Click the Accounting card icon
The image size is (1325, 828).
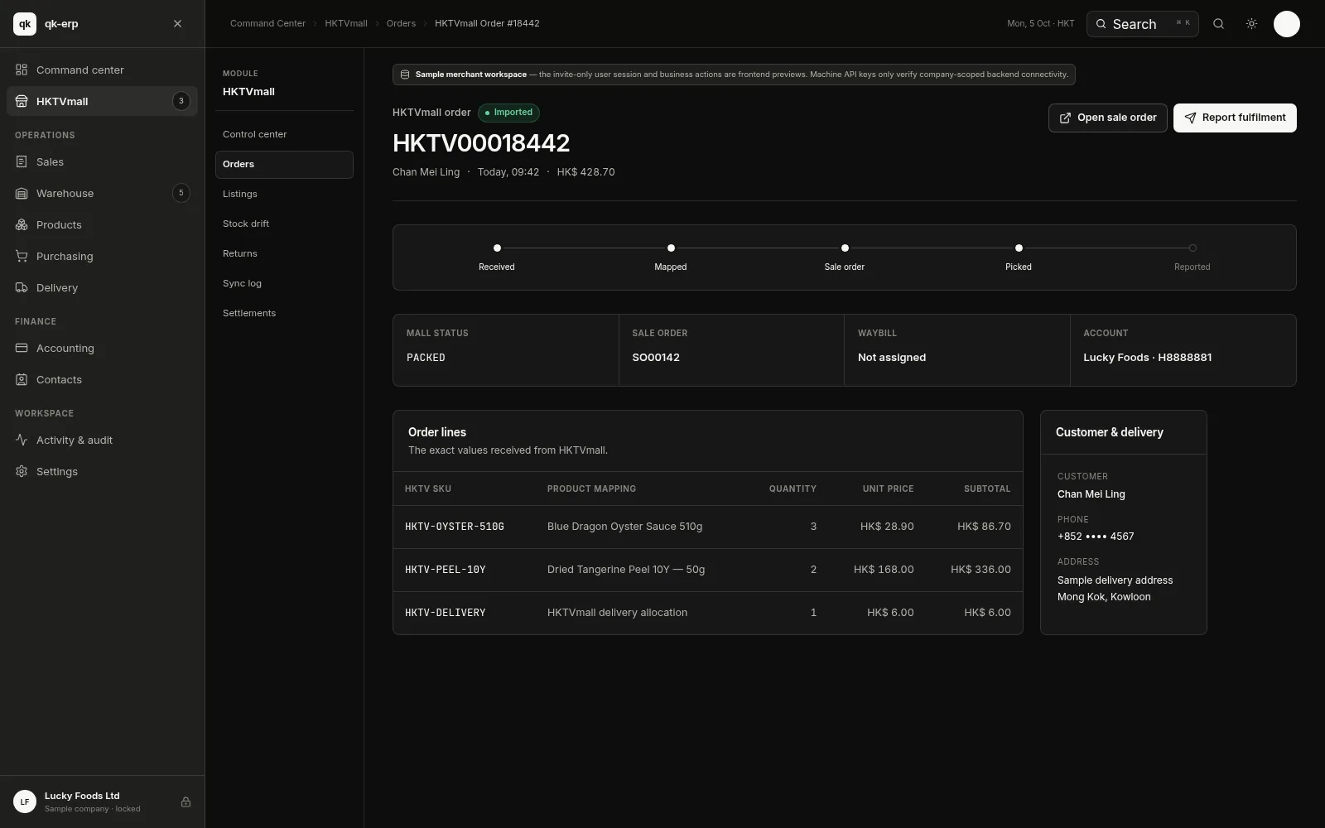22,348
